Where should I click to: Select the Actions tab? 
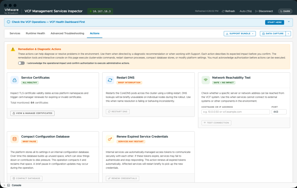(95, 33)
